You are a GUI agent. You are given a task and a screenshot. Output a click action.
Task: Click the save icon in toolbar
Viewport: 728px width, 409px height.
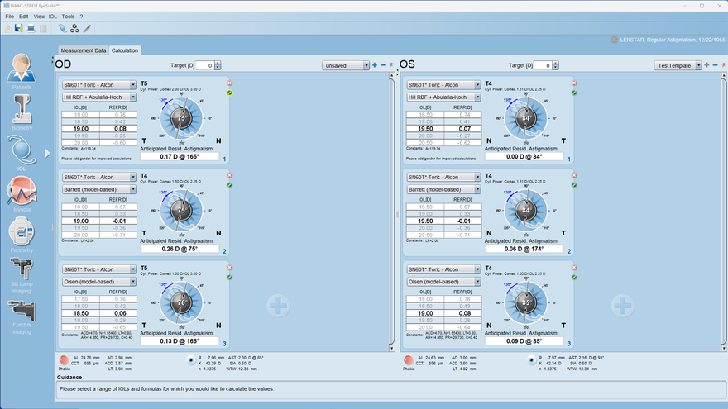click(20, 28)
